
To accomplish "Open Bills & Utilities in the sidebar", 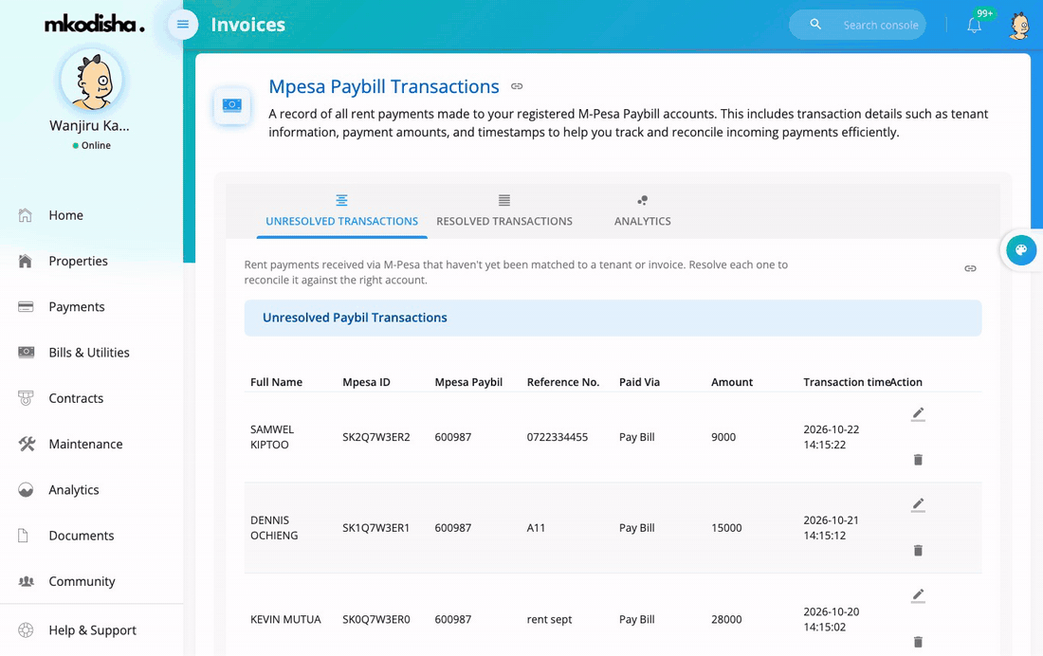I will tap(91, 353).
